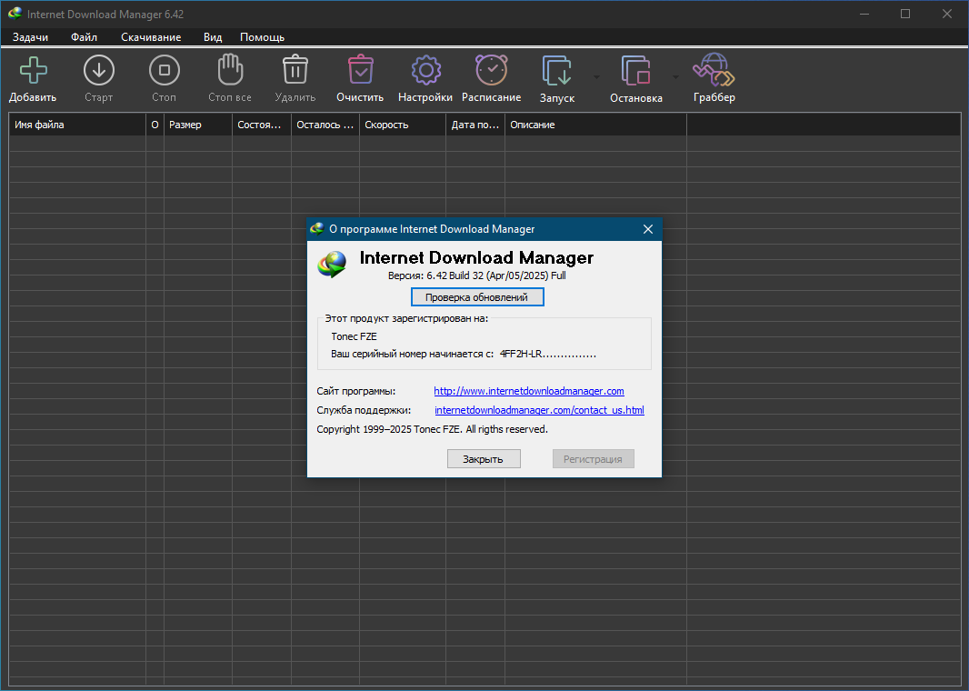Click the Добавить (add download) plus icon

point(33,70)
